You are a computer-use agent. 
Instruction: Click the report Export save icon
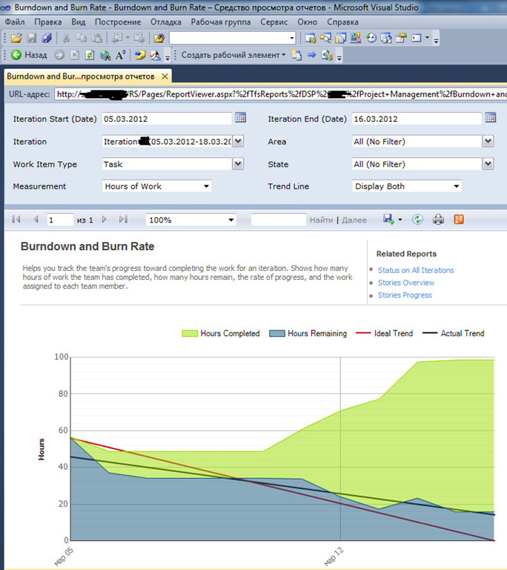click(x=388, y=219)
